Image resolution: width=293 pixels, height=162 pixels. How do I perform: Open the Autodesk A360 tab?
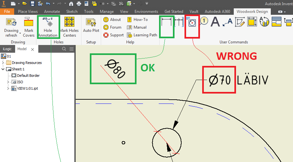click(217, 12)
